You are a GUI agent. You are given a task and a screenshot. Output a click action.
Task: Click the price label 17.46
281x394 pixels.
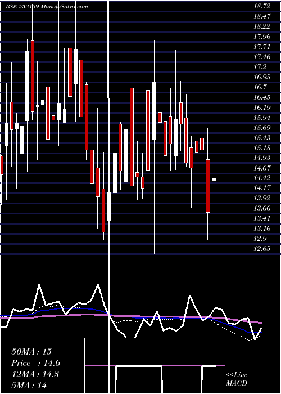(262, 57)
